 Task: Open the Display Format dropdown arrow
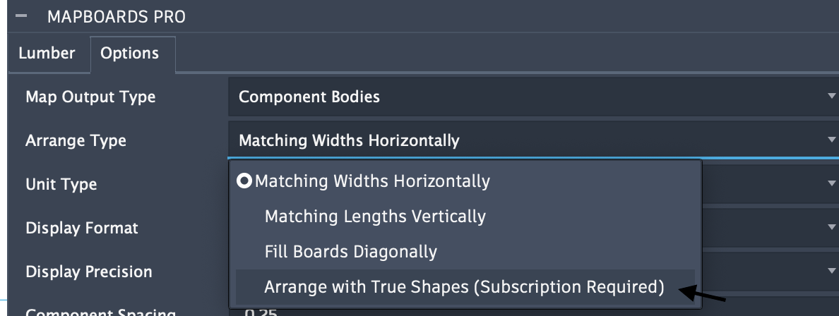[833, 228]
